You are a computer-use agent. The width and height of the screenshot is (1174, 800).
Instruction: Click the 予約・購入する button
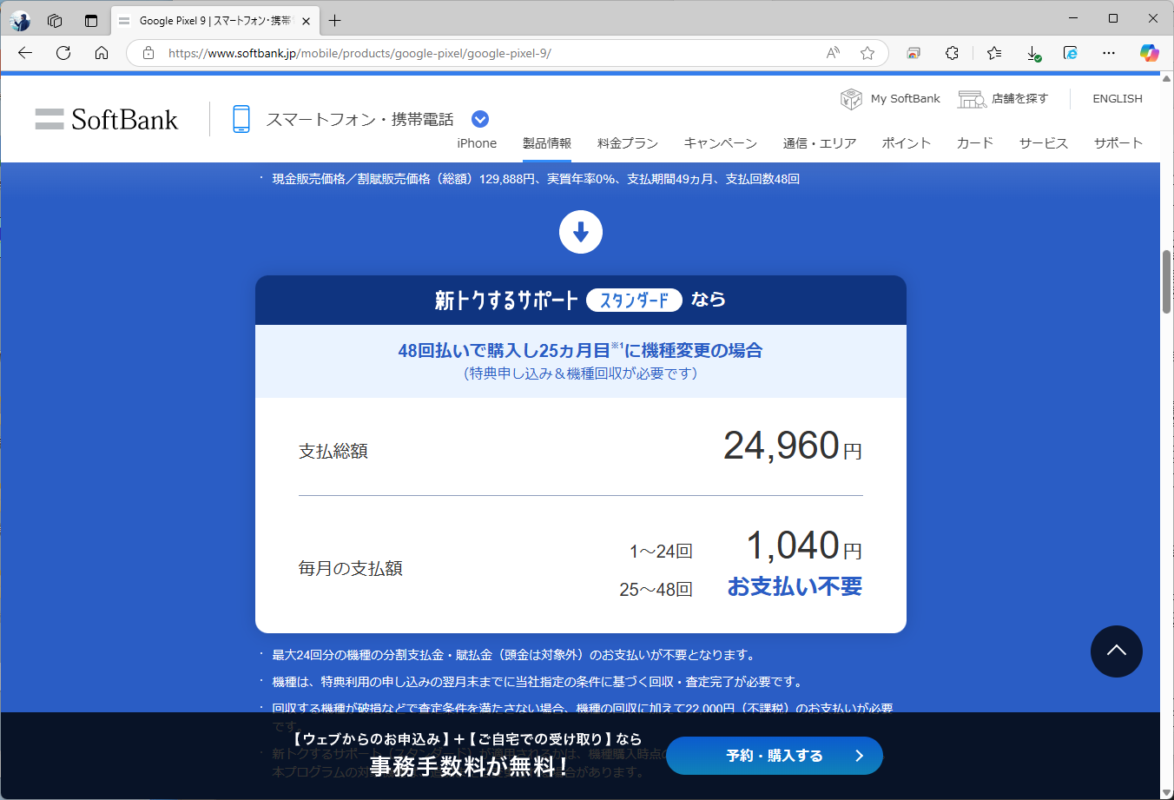tap(775, 756)
